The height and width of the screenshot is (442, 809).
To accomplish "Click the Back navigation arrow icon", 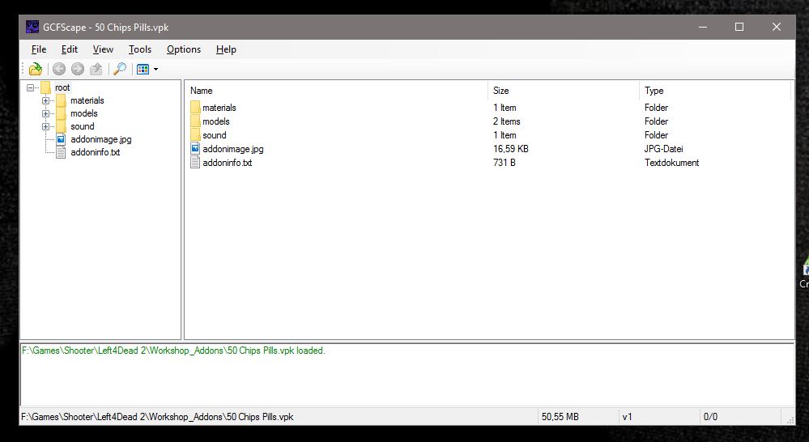I will 59,69.
